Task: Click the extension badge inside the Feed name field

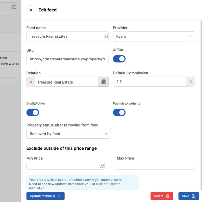Action: click(x=106, y=36)
